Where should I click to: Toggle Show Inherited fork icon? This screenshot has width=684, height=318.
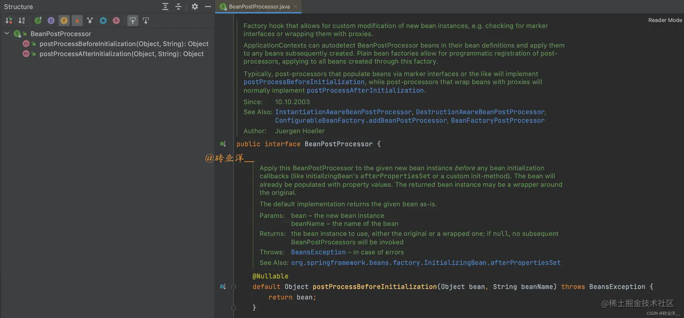[90, 20]
